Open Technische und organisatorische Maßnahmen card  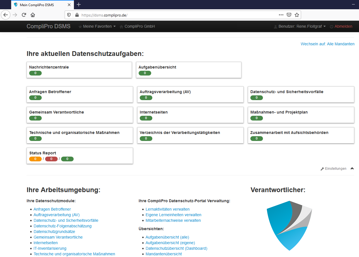[x=80, y=135]
